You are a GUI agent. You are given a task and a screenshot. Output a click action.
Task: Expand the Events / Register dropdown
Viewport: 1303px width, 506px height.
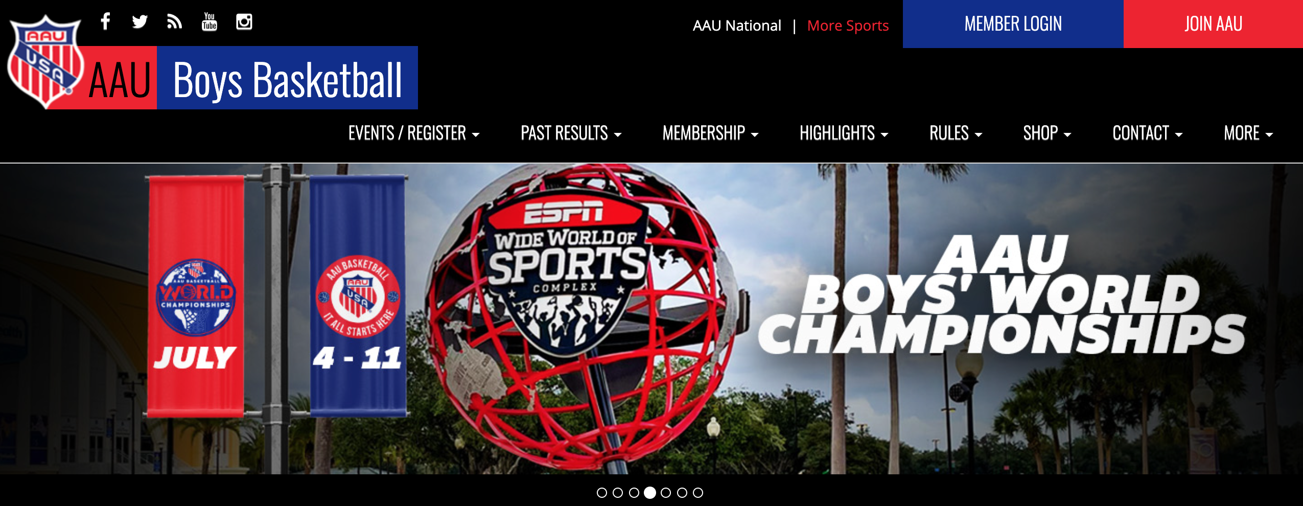pos(414,133)
